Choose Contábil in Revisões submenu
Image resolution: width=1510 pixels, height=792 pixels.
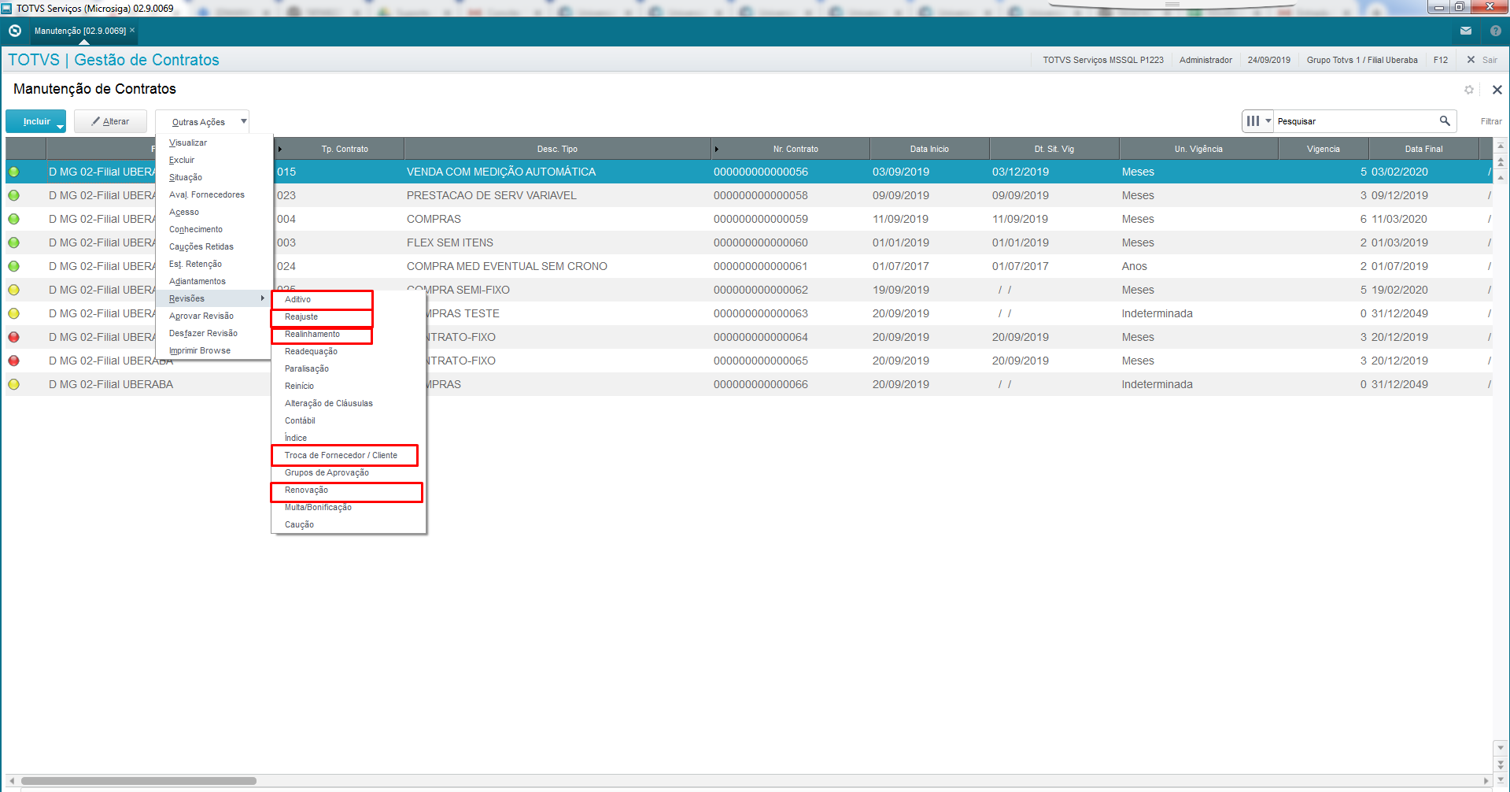pyautogui.click(x=349, y=420)
